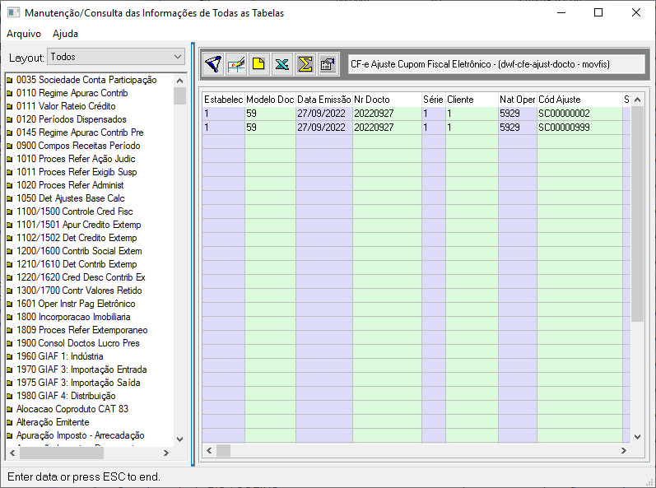Select Alocacao Coproduto CAT 83 item
Image resolution: width=656 pixels, height=488 pixels.
pos(72,409)
